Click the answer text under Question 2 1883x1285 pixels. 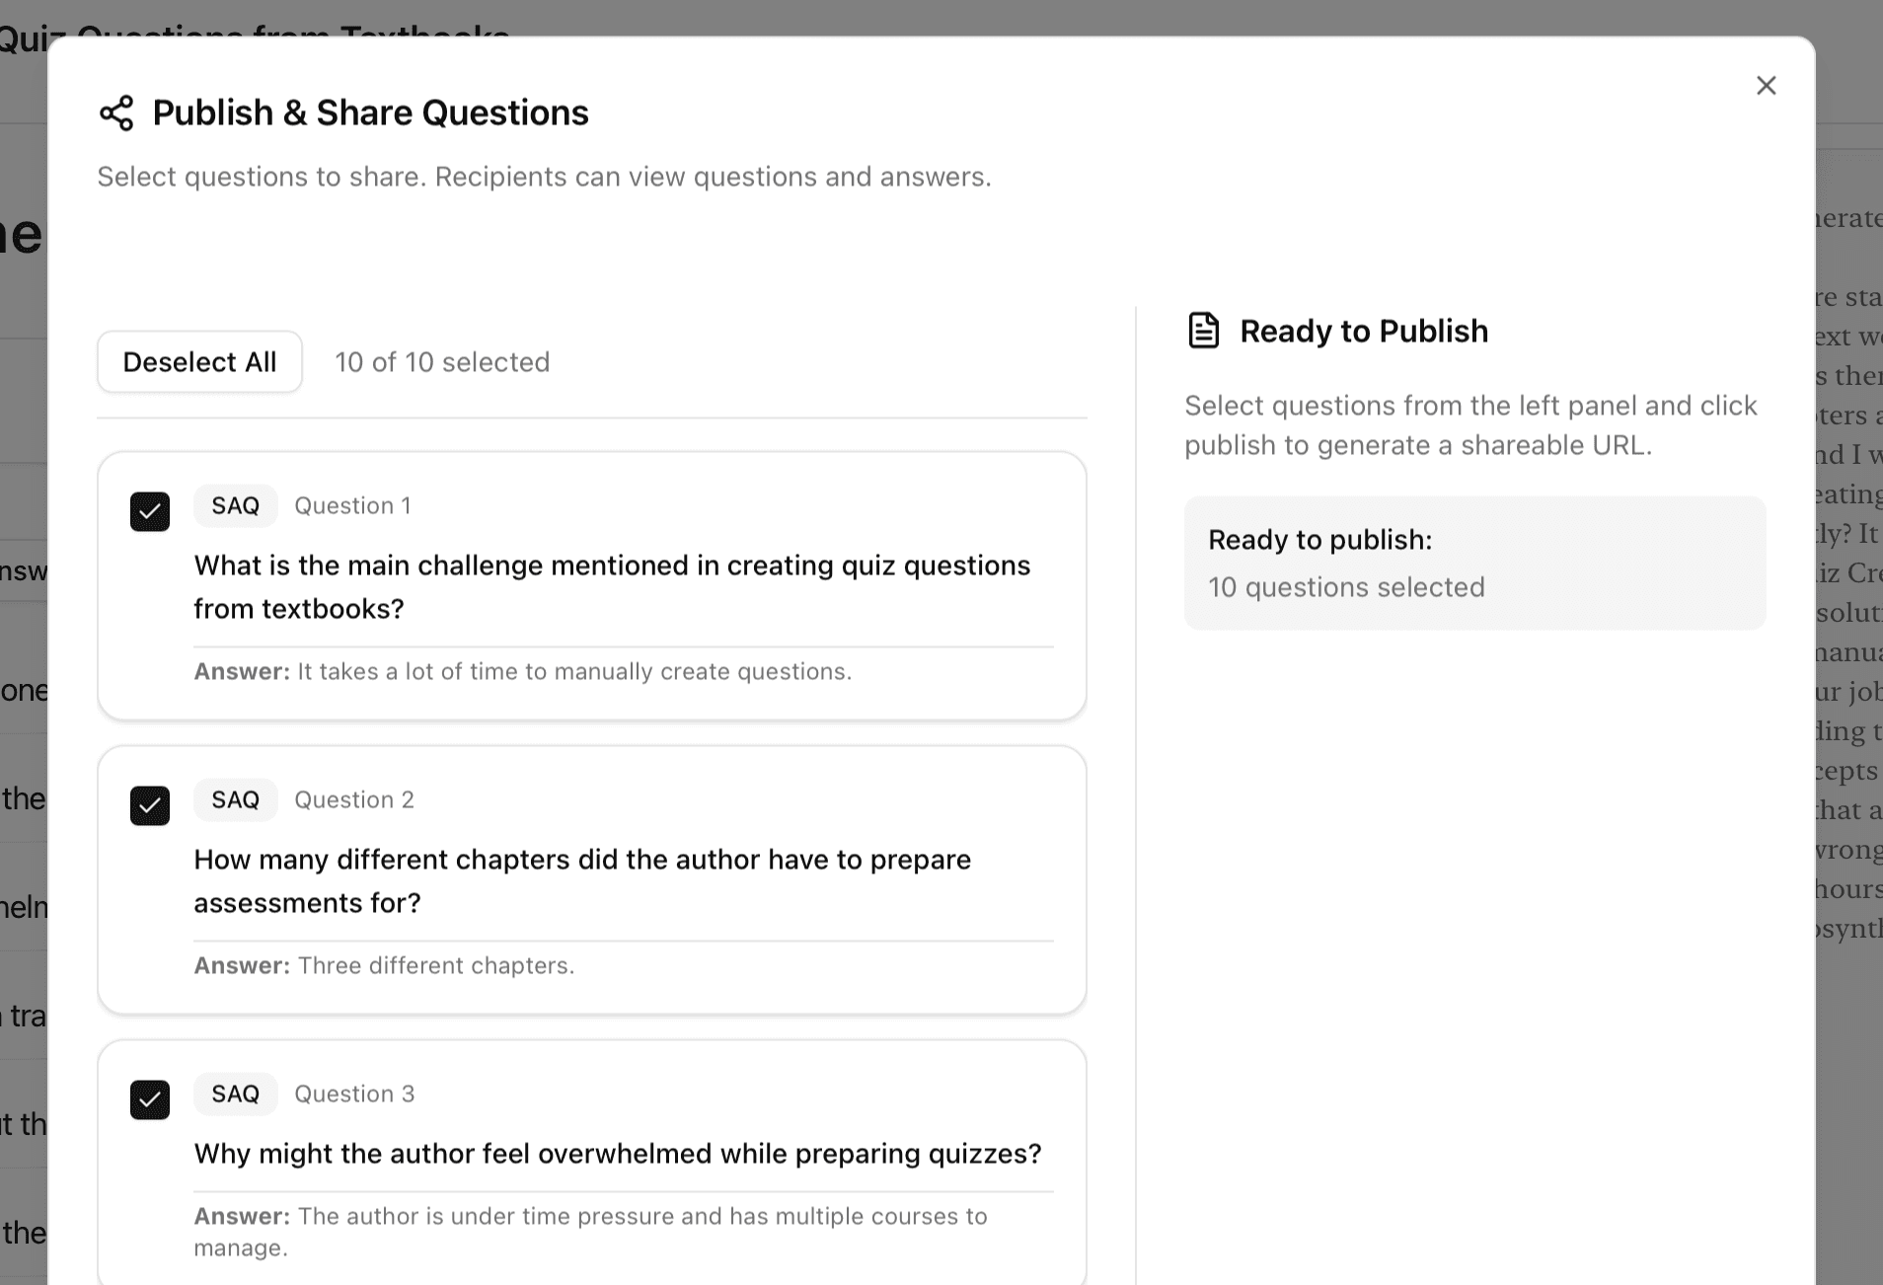tap(384, 965)
